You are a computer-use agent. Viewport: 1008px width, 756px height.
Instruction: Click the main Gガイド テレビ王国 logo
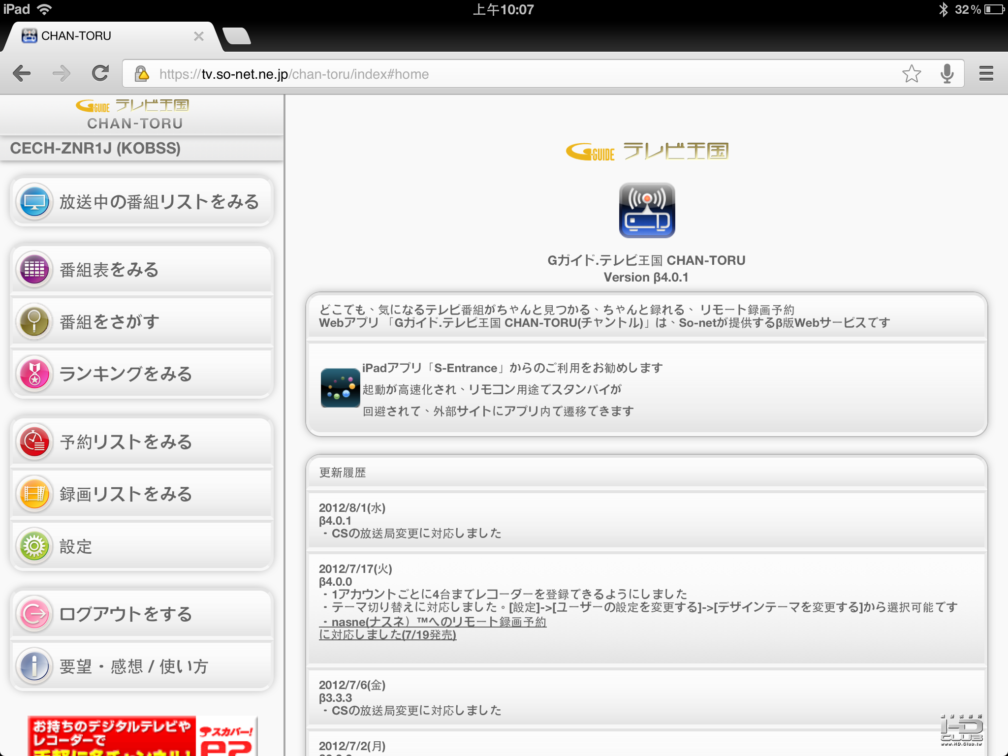click(647, 151)
